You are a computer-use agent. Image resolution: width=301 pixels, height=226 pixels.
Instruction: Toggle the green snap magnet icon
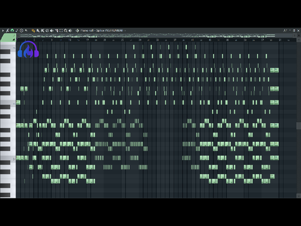click(12, 31)
